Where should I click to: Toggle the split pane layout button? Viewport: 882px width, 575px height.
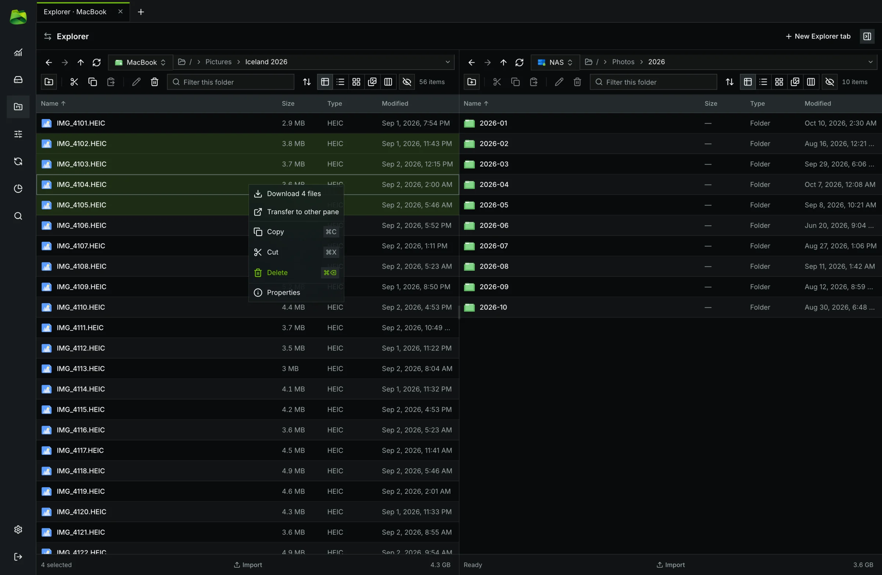coord(867,36)
